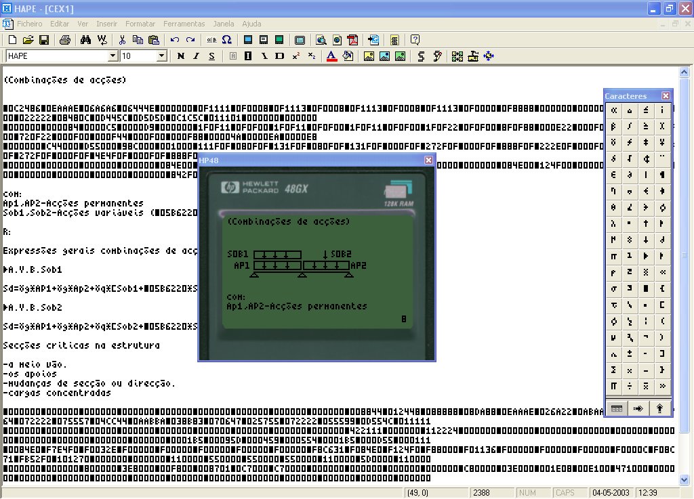
Task: Close the HP48 preview window
Action: (x=428, y=160)
